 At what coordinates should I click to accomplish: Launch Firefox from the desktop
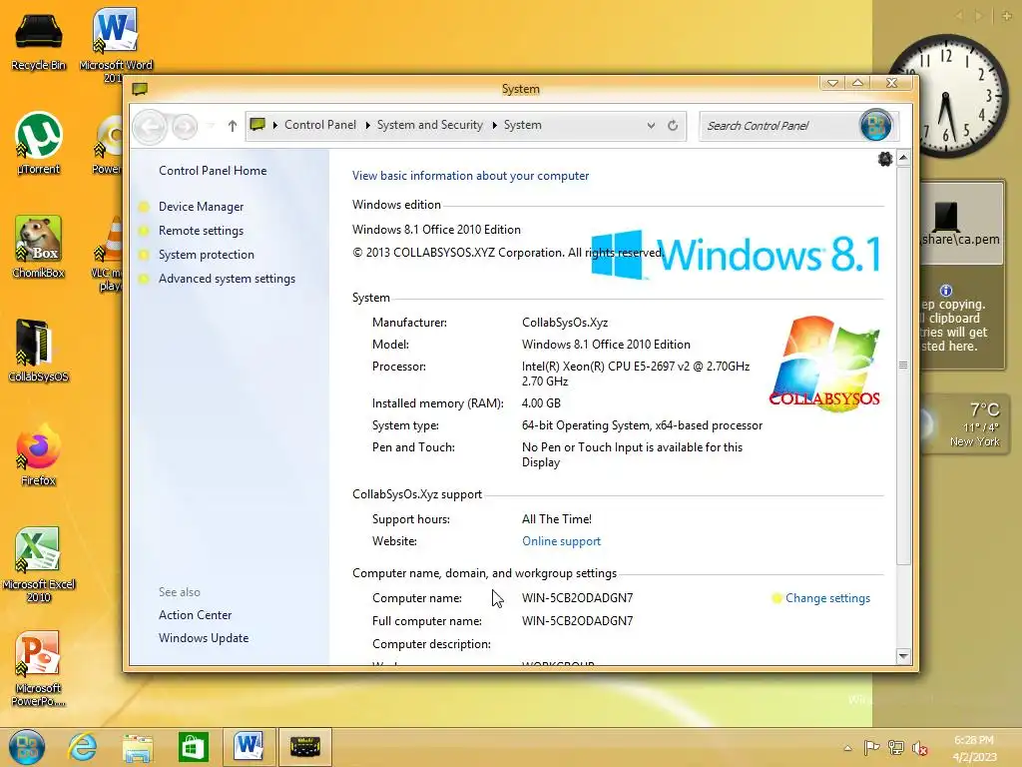coord(39,454)
